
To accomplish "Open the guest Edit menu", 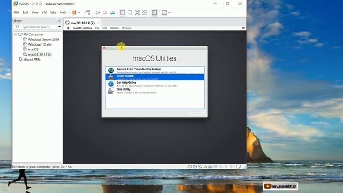I will [x=105, y=28].
